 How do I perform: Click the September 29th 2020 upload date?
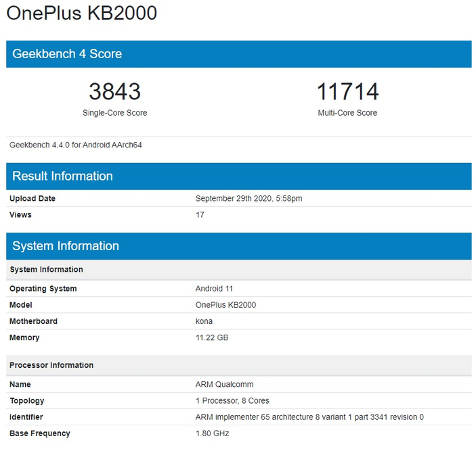249,199
